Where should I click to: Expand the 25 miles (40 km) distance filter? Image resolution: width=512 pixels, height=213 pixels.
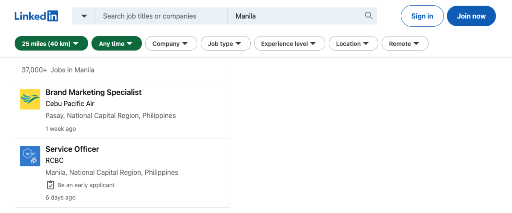tap(51, 44)
